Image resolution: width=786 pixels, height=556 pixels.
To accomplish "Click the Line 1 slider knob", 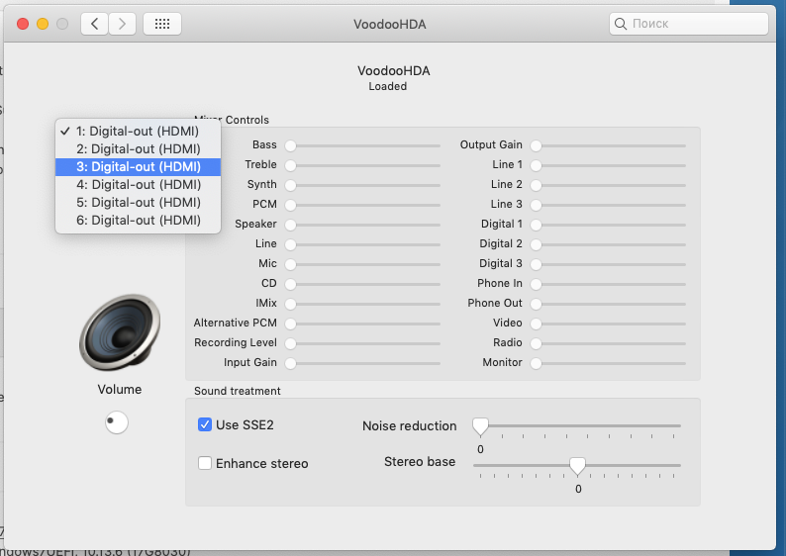I will pyautogui.click(x=536, y=165).
